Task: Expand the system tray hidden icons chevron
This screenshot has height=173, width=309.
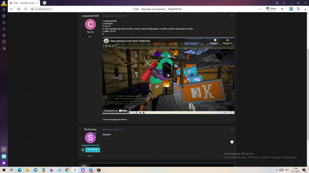Action: pos(277,170)
